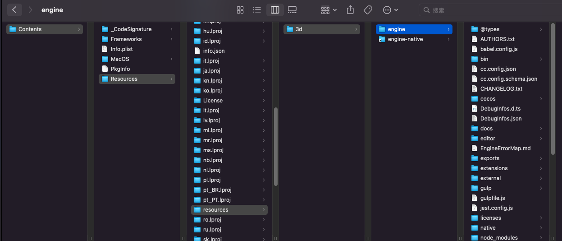562x241 pixels.
Task: Switch to gallery view
Action: pos(292,10)
